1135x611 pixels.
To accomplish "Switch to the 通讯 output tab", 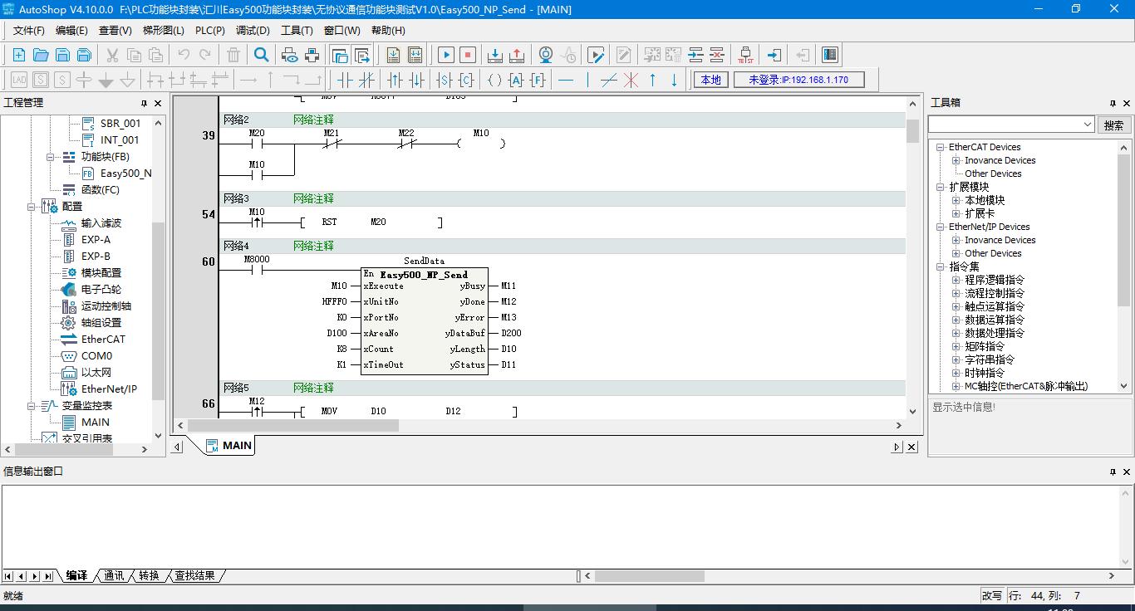I will [114, 575].
